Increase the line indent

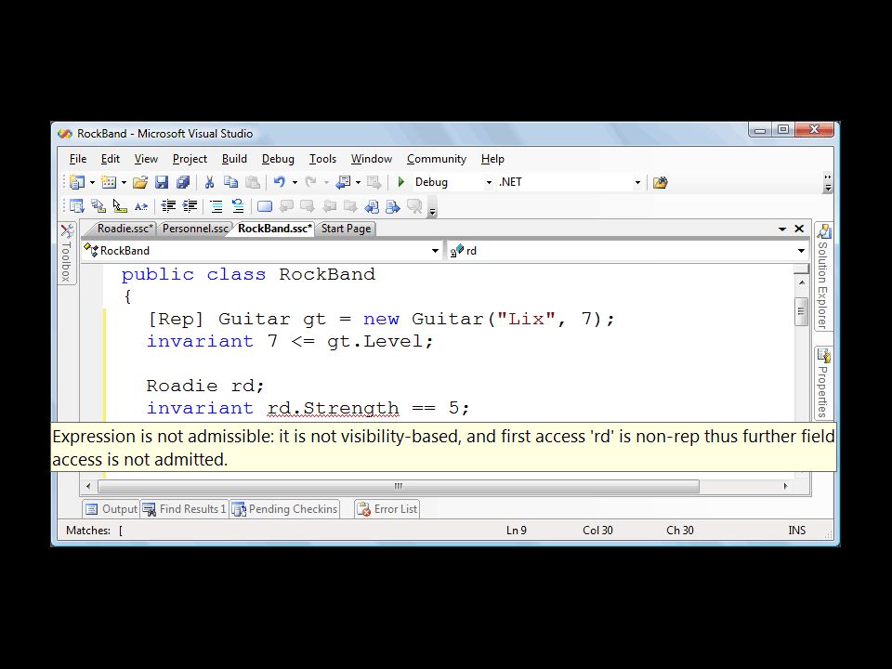[190, 206]
